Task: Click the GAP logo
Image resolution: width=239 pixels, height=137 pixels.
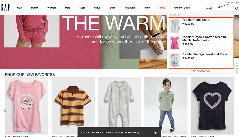Action: coord(5,7)
